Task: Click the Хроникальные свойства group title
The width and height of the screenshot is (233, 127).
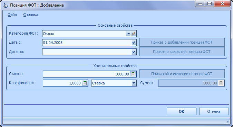Action: click(x=115, y=66)
